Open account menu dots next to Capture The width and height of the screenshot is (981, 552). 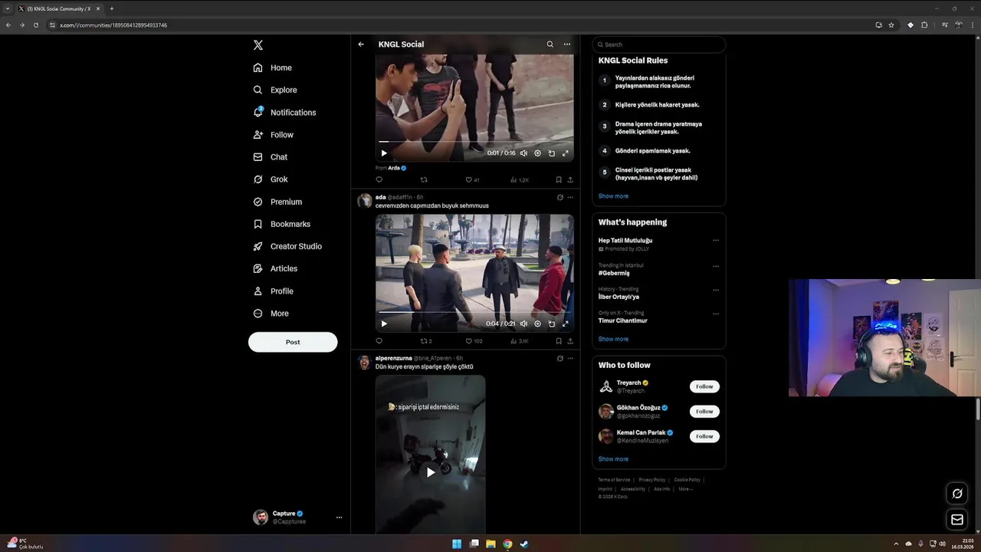pos(339,517)
